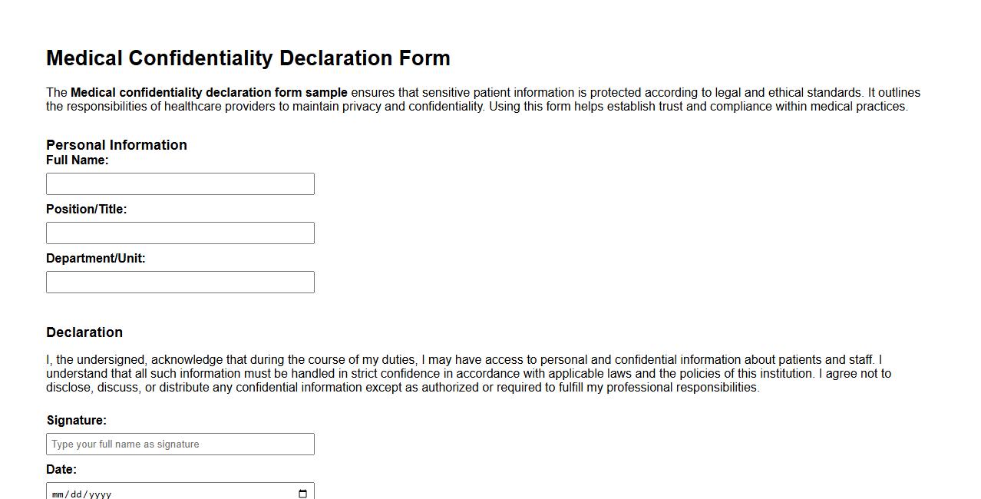
Task: Click the declaration acknowledgment paragraph
Action: tap(468, 373)
